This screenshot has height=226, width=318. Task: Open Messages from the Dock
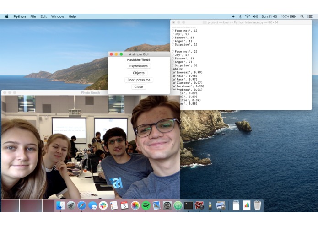tap(93, 205)
